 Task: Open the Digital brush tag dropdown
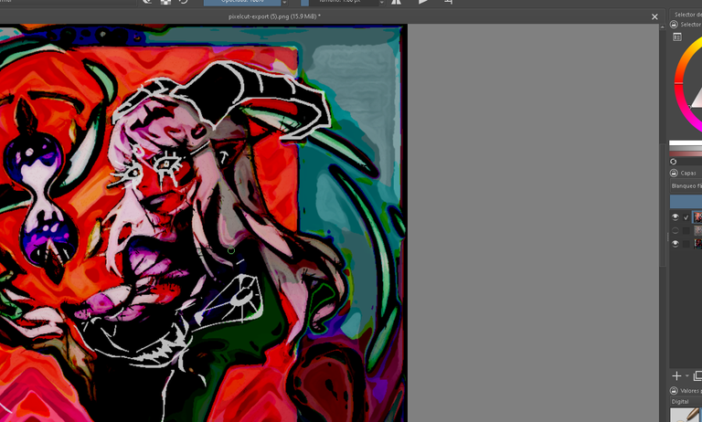point(686,401)
